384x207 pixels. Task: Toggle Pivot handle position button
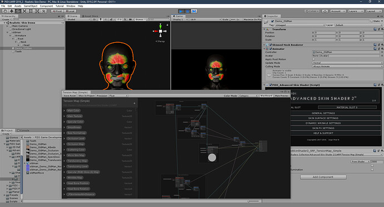[x=57, y=11]
